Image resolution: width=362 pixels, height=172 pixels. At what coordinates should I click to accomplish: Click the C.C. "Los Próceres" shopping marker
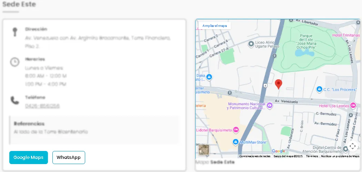pos(319,89)
